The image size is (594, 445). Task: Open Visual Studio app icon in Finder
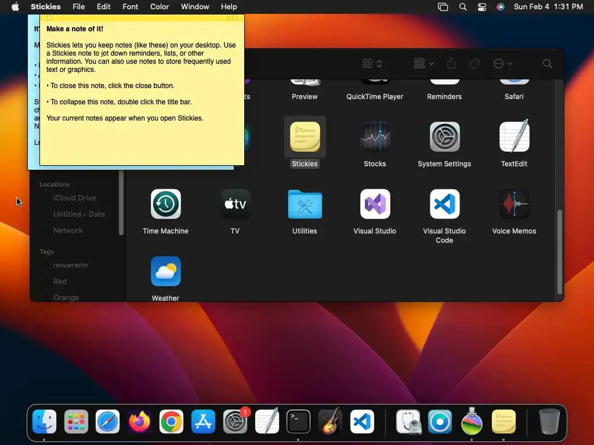pyautogui.click(x=375, y=204)
